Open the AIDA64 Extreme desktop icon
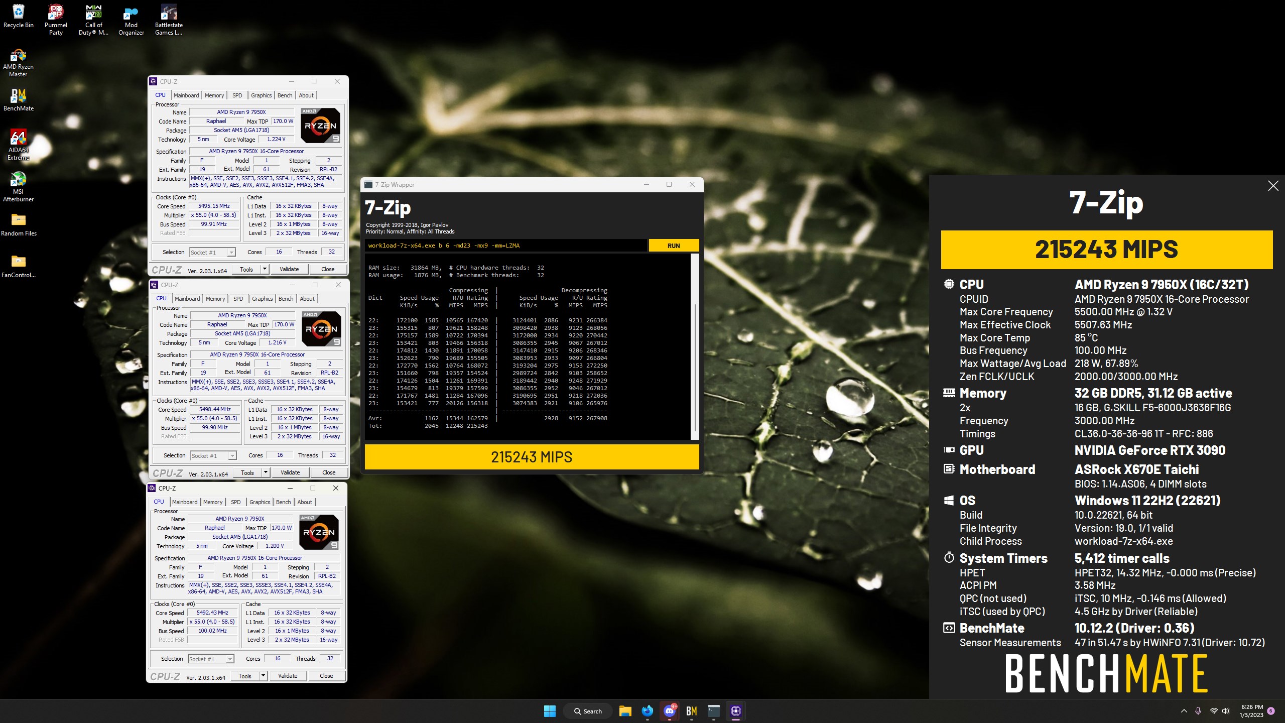 coord(18,146)
